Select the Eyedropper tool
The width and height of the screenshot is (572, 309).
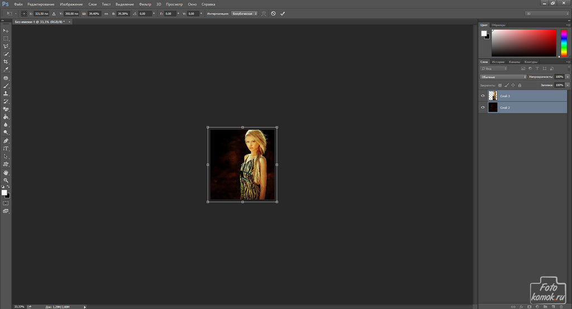pos(6,69)
